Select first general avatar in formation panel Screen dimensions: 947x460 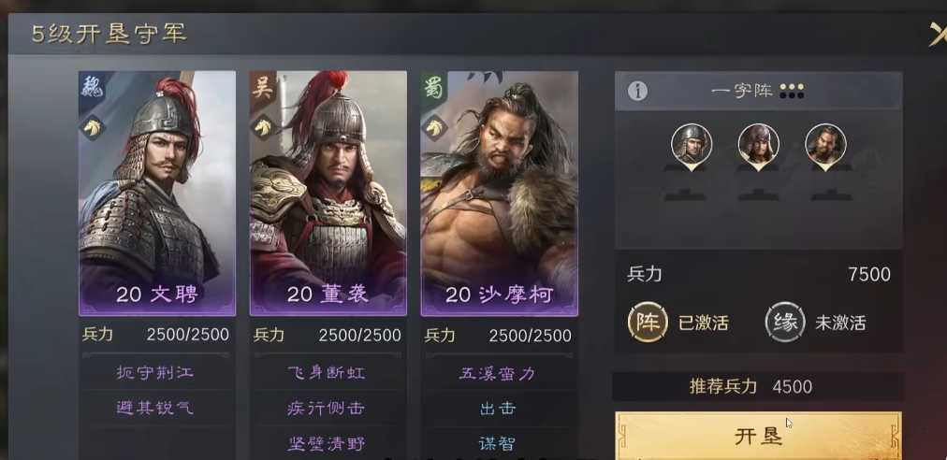[692, 146]
